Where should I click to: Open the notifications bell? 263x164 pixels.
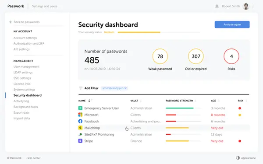(x=217, y=7)
